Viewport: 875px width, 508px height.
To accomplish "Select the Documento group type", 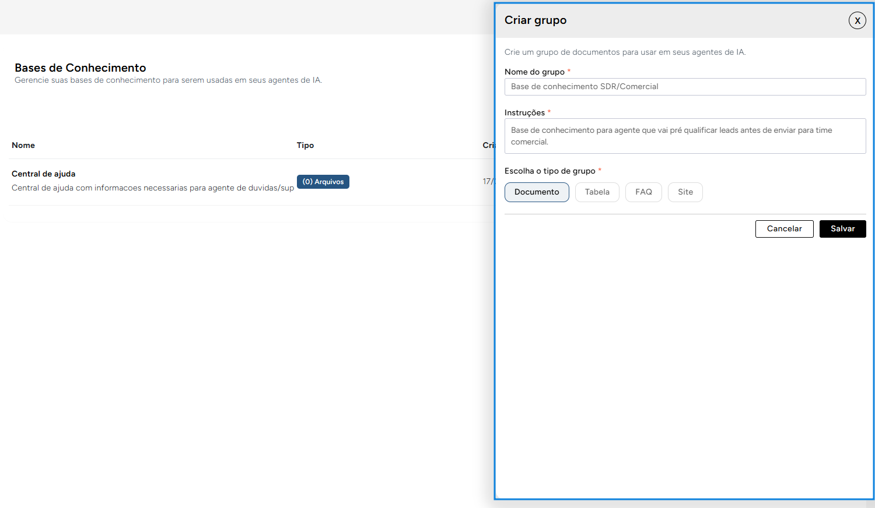I will [x=537, y=192].
